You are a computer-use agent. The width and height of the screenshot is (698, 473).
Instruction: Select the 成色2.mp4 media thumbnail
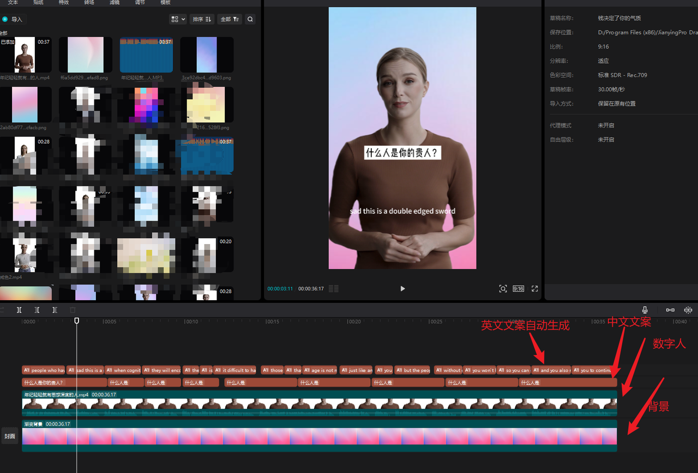[25, 254]
